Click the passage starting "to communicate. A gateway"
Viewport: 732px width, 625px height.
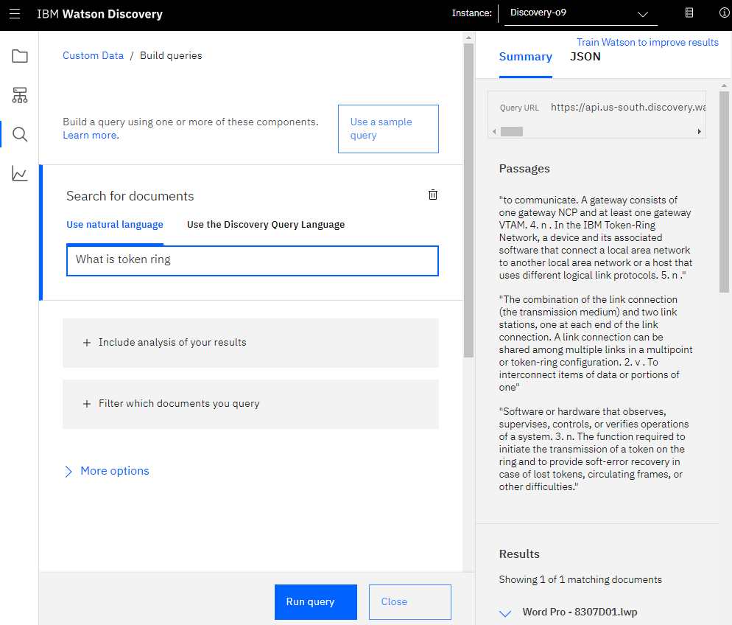click(596, 238)
